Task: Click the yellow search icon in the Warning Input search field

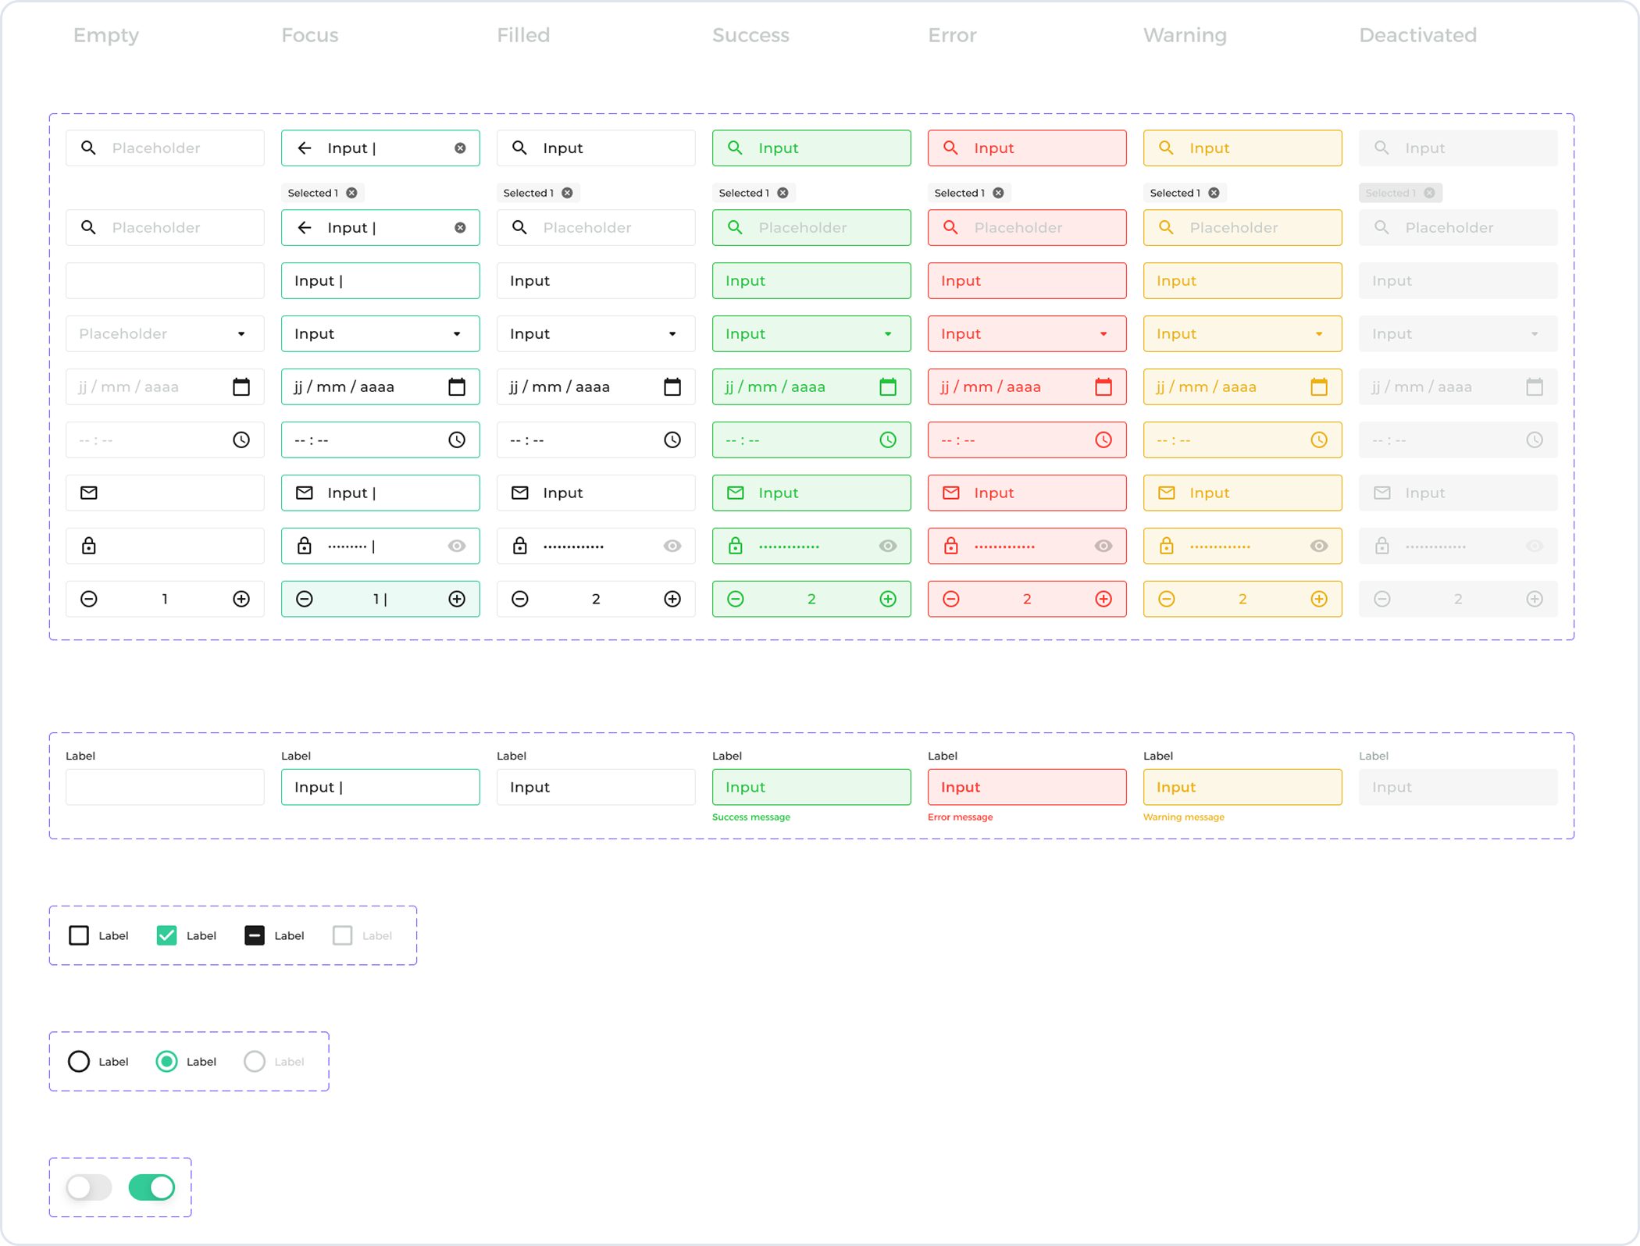Action: [1166, 148]
